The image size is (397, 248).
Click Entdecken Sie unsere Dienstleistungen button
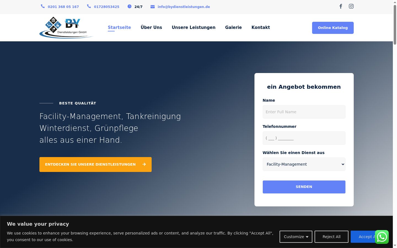(95, 165)
